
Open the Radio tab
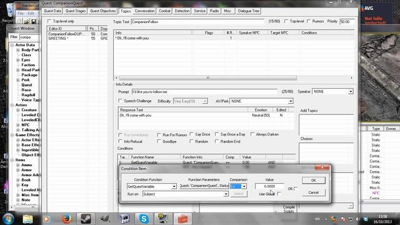coord(214,11)
